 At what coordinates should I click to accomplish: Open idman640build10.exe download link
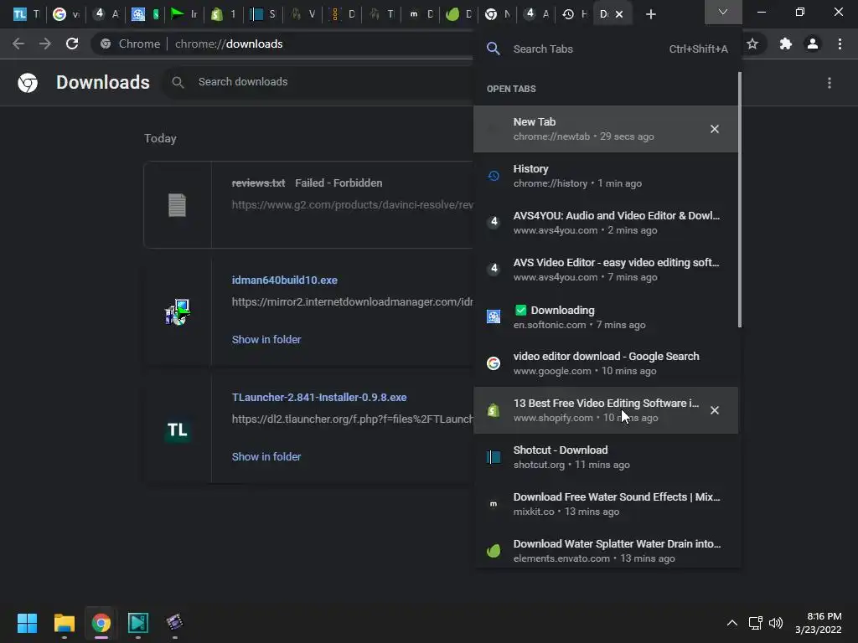tap(285, 280)
